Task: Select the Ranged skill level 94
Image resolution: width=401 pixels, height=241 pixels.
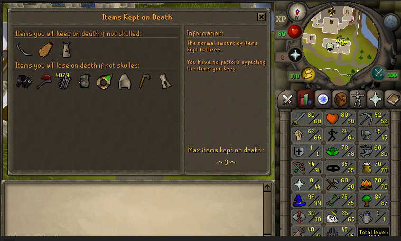Action: coord(307,168)
